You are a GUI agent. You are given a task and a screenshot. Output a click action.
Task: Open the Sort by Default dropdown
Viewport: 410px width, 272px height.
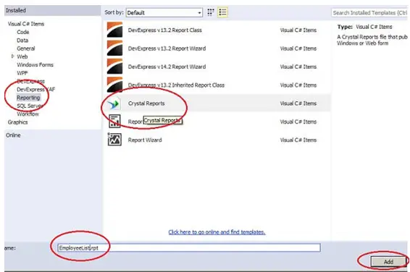(x=164, y=12)
